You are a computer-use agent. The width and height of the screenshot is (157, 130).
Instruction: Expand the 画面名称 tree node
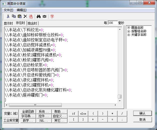[x=128, y=27]
